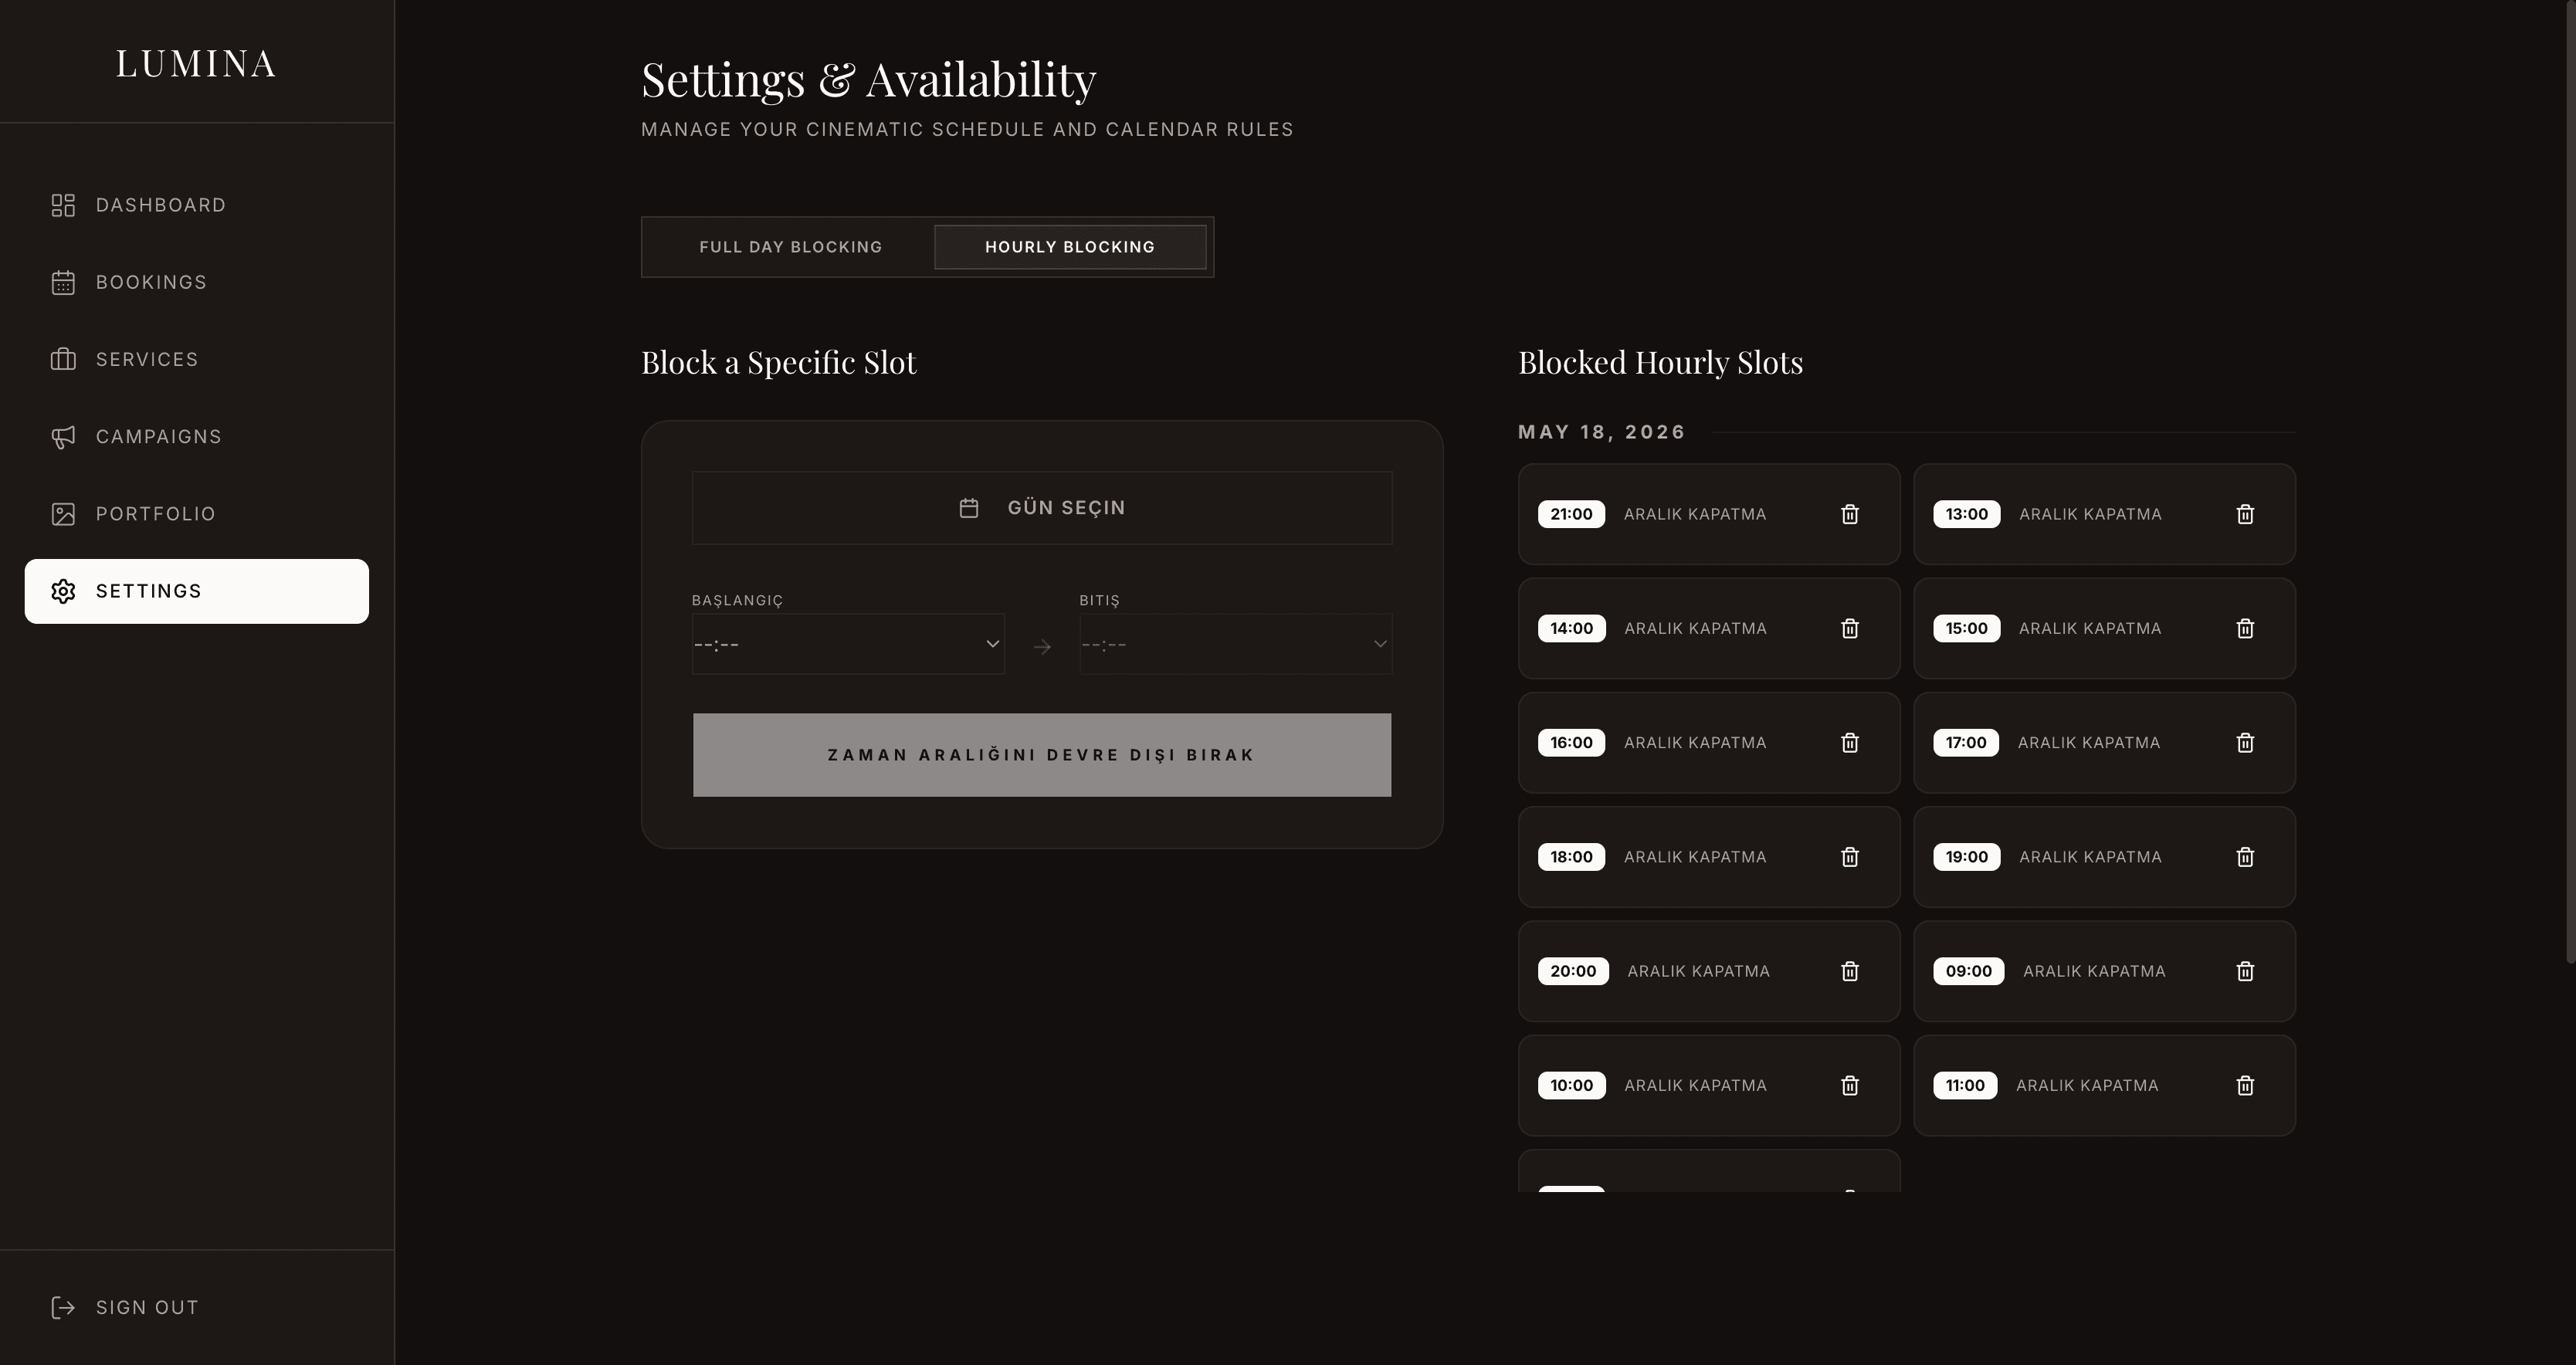
Task: Click the trash icon for 10:00
Action: 1849,1085
